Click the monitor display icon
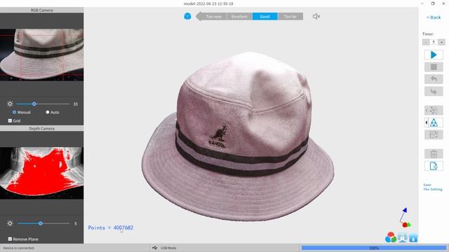The image size is (449, 252). (402, 237)
